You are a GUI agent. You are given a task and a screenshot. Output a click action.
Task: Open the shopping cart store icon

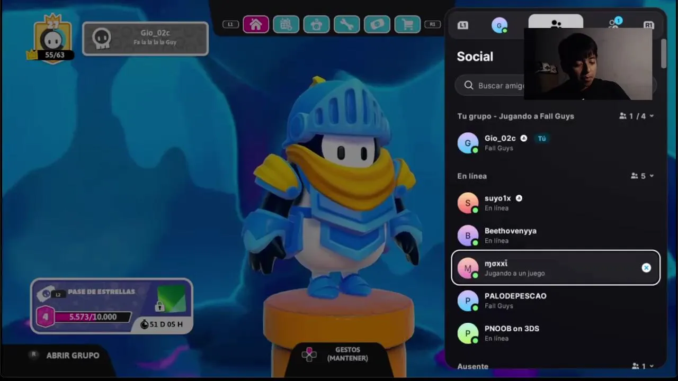tap(407, 24)
